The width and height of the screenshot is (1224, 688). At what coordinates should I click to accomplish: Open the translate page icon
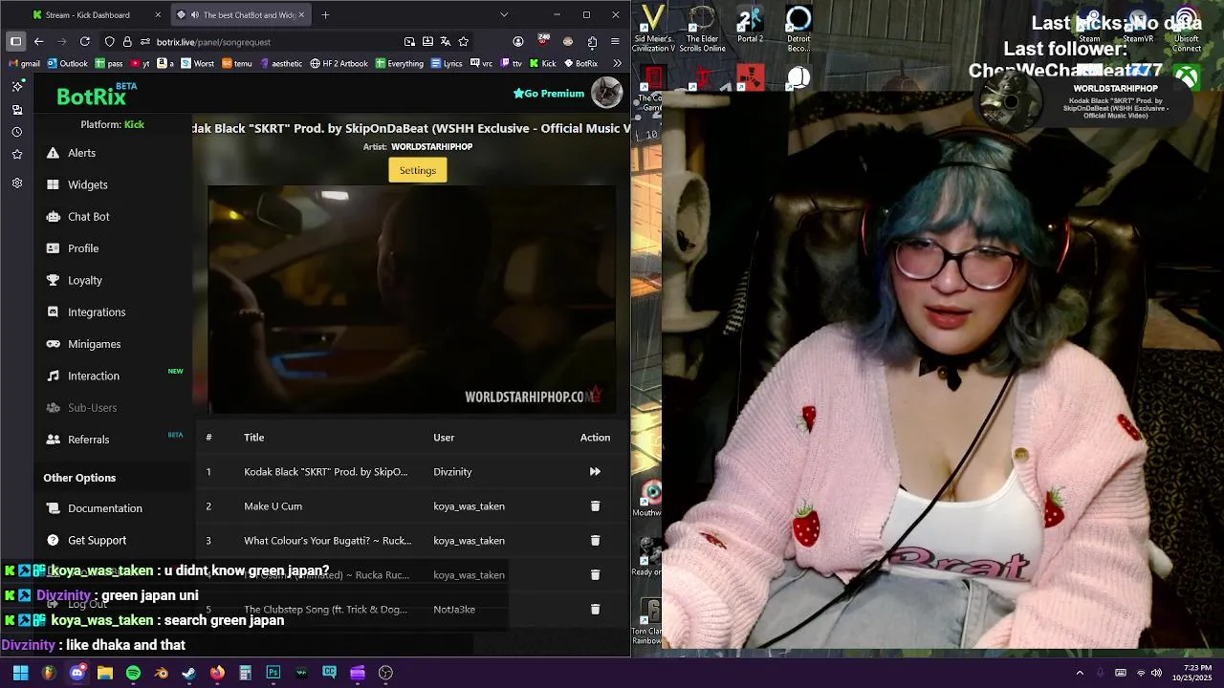click(446, 41)
